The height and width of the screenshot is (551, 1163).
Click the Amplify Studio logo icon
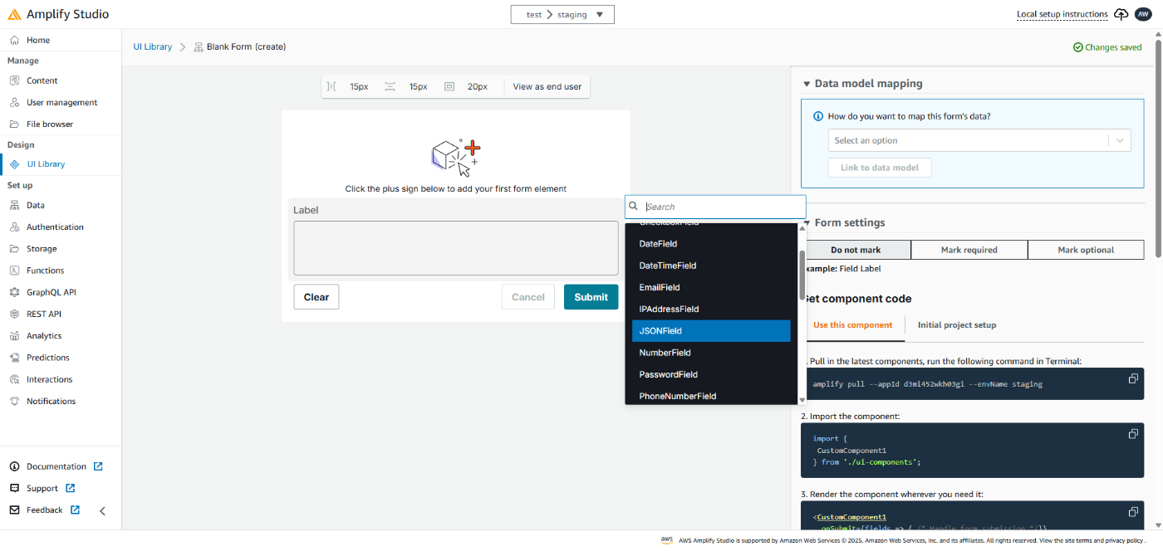[14, 14]
